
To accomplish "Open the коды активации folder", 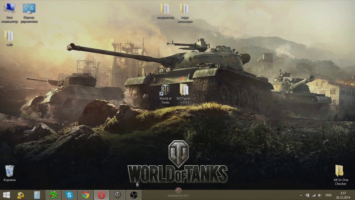I will point(184,13).
